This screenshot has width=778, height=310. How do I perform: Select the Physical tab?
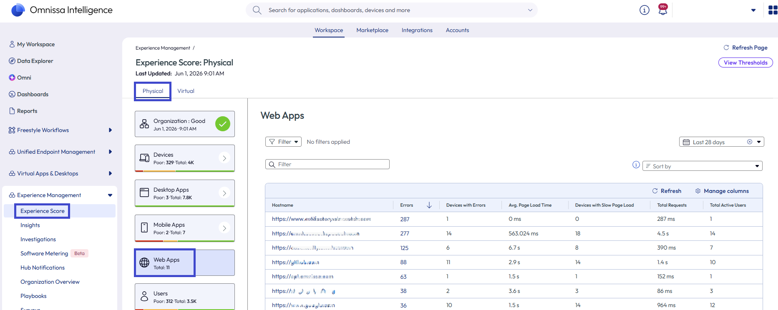click(153, 91)
